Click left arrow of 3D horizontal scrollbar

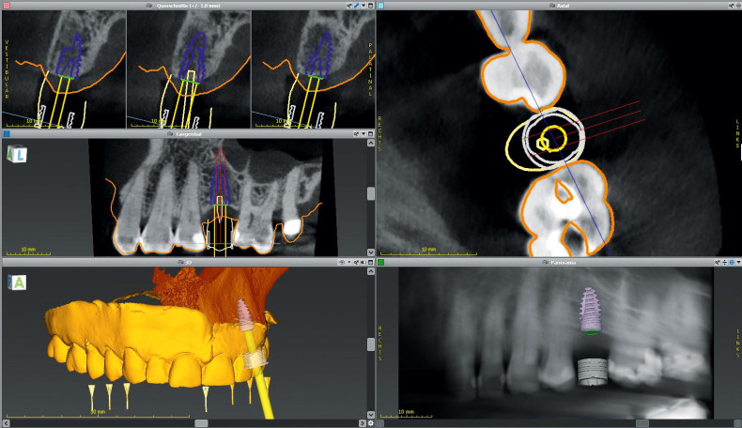(x=7, y=423)
